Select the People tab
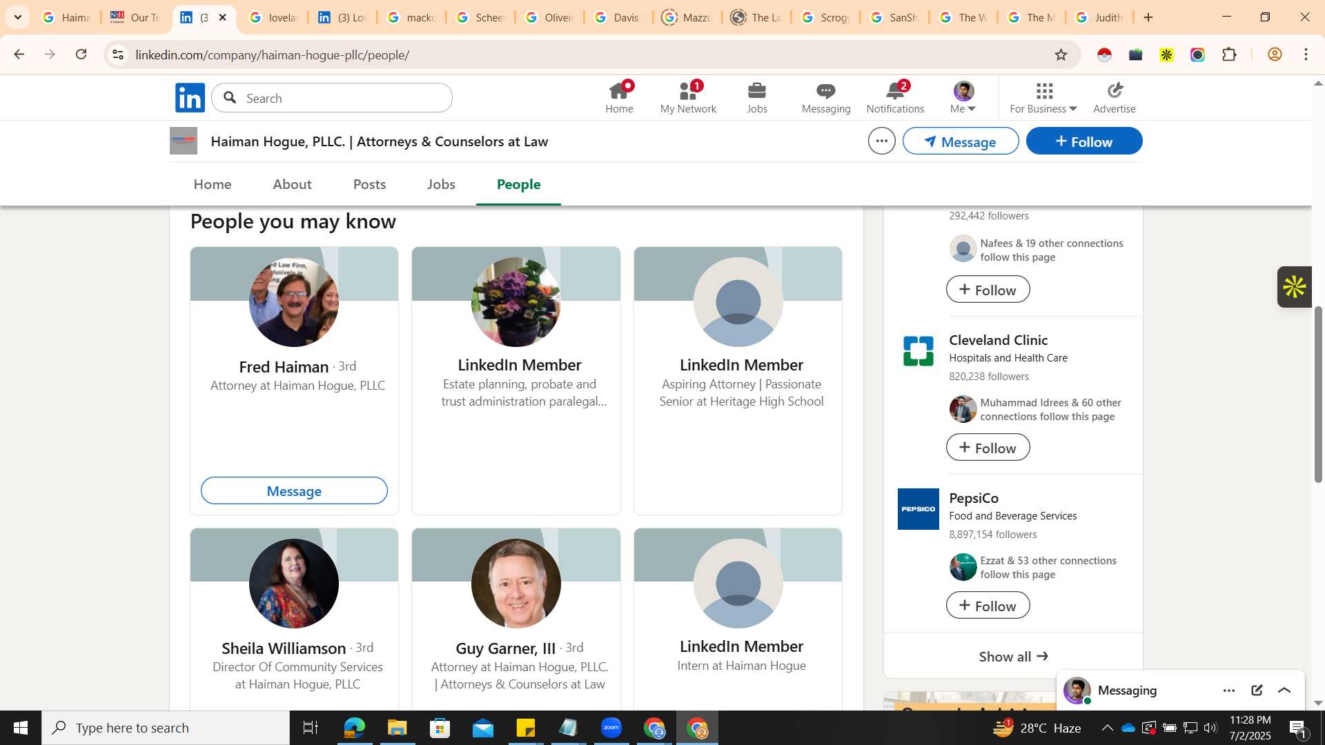This screenshot has height=745, width=1325. [x=518, y=184]
